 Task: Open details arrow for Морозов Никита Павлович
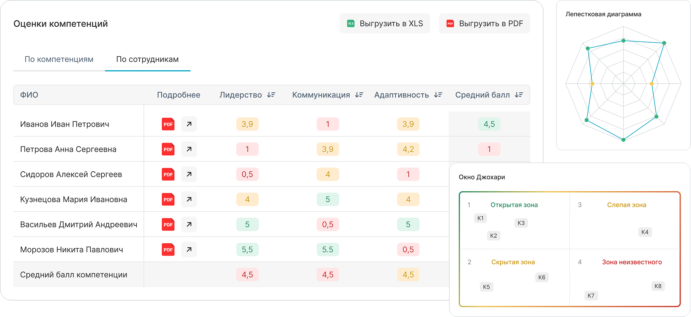(189, 250)
